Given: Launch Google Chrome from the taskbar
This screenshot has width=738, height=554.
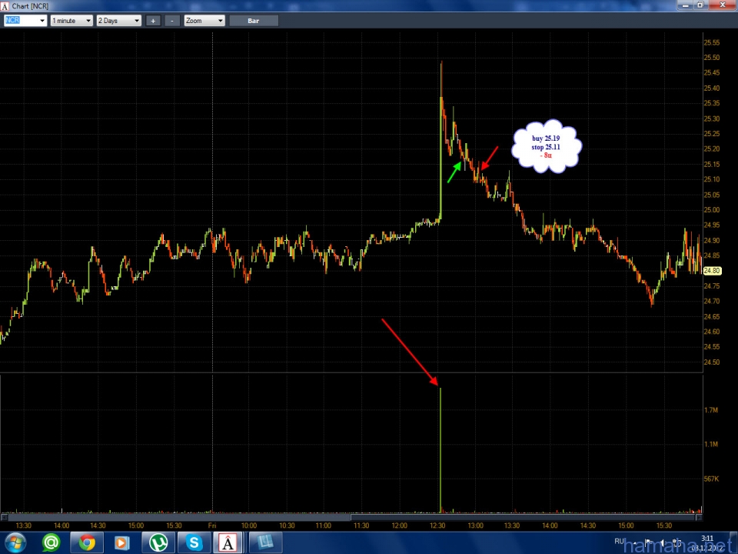Looking at the screenshot, I should 87,542.
